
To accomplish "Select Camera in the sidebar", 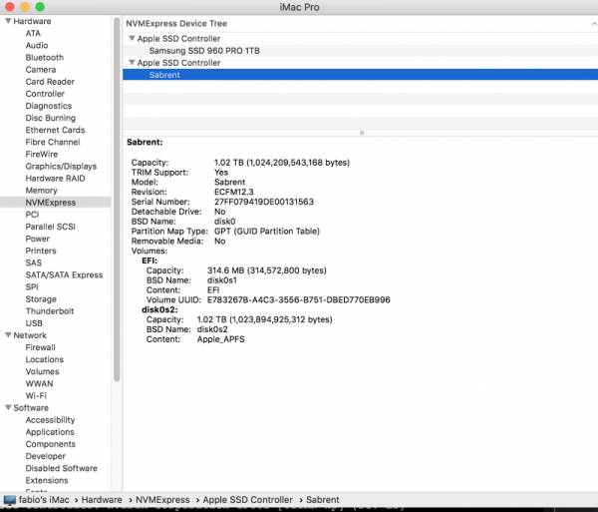I will tap(41, 70).
